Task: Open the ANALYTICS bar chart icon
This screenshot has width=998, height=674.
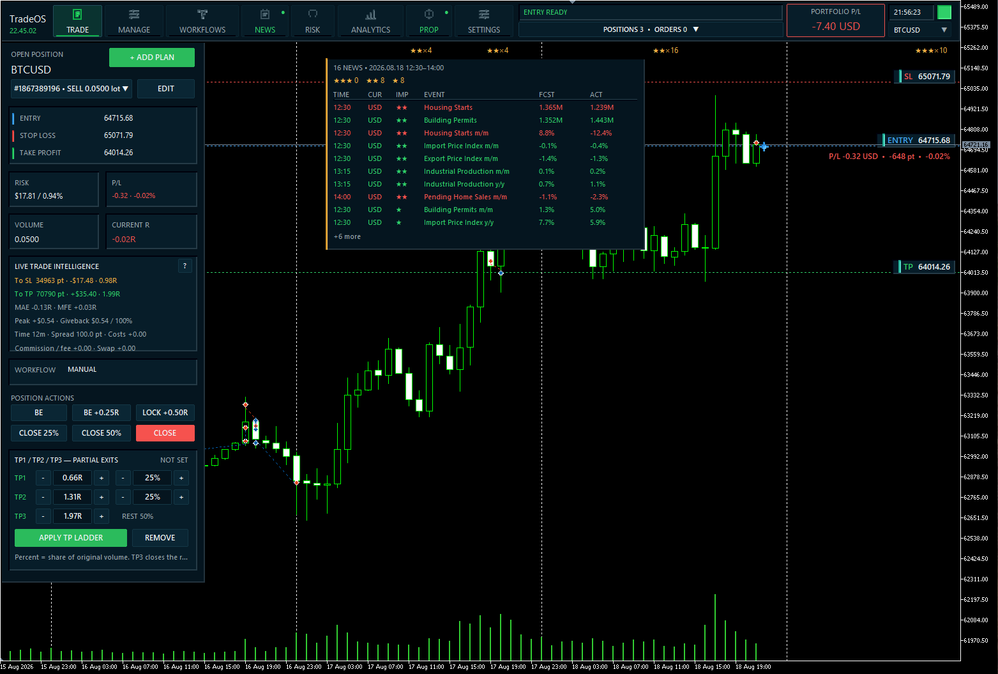Action: pos(371,15)
